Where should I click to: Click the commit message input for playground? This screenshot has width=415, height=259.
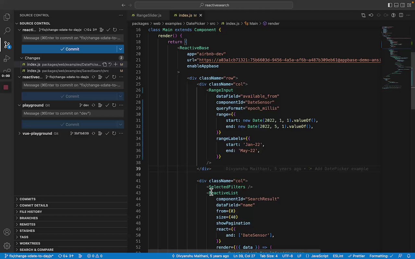(73, 113)
